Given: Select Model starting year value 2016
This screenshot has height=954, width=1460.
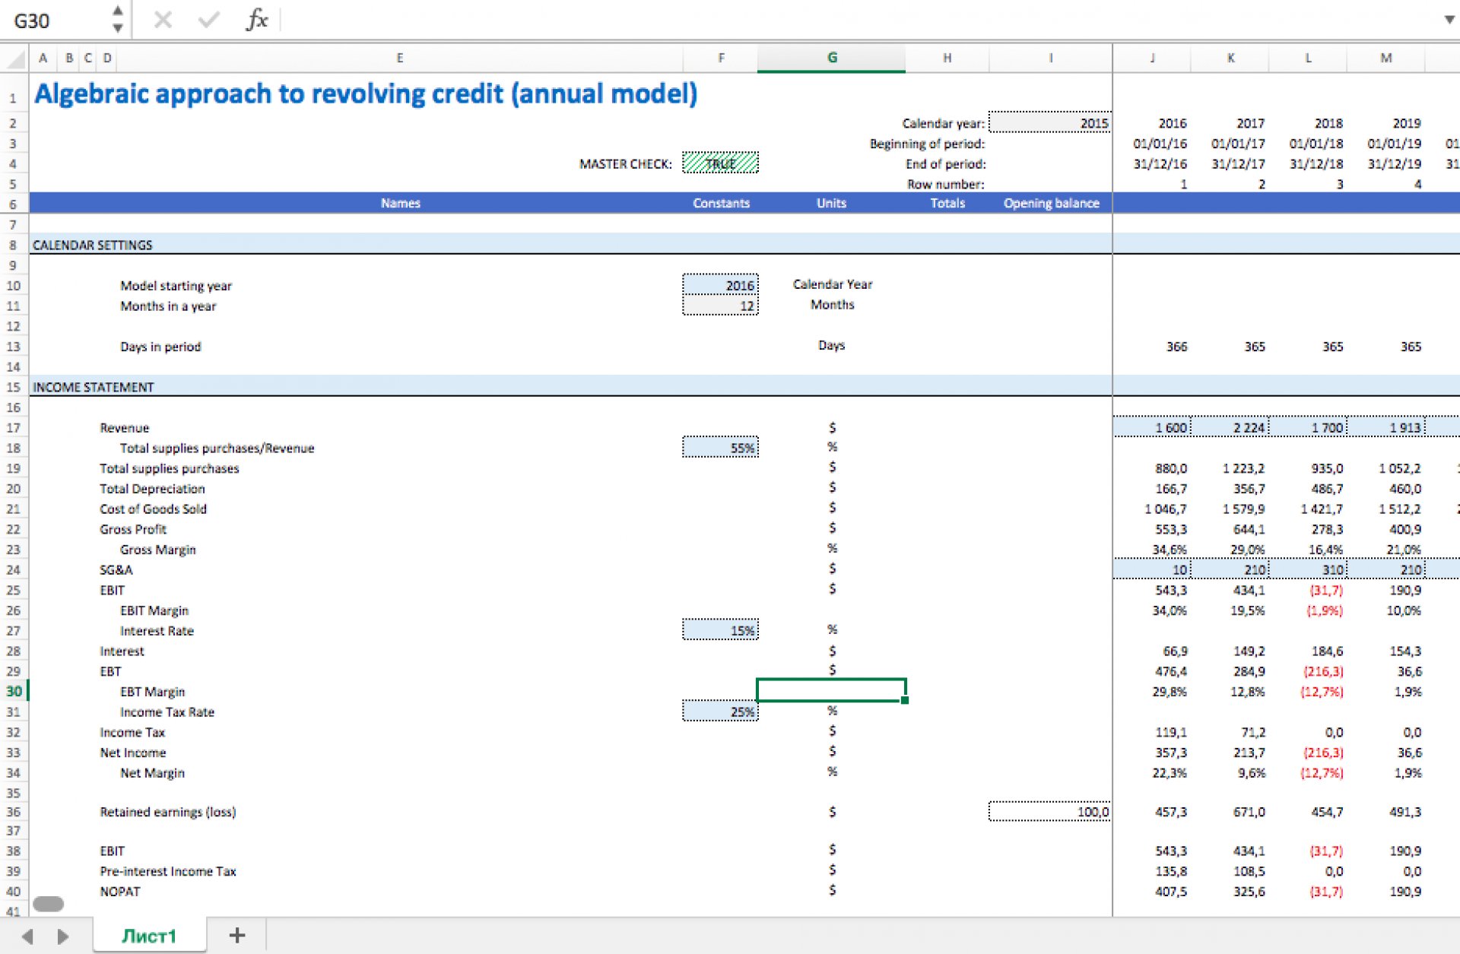Looking at the screenshot, I should pos(720,285).
